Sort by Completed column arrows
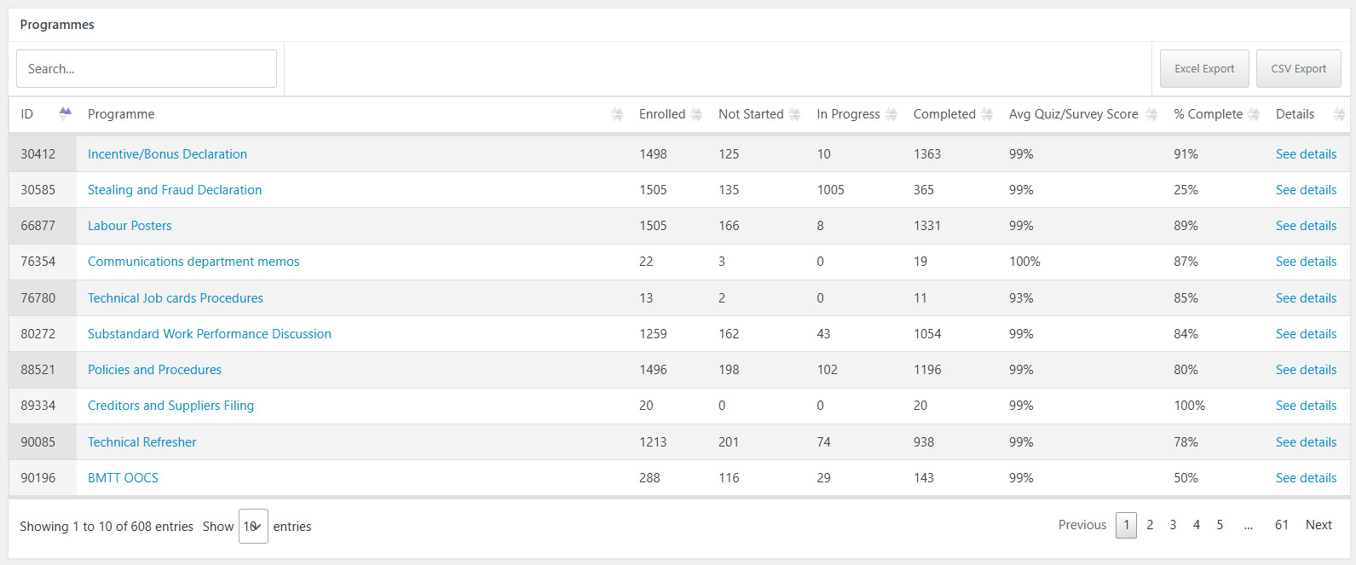Viewport: 1356px width, 565px height. (987, 114)
